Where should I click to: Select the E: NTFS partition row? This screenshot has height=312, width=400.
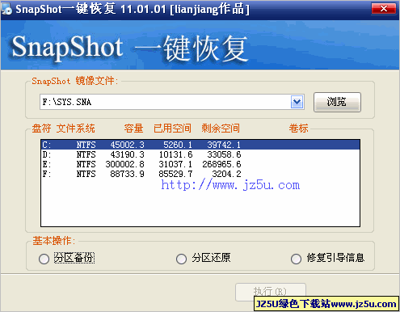[x=200, y=164]
